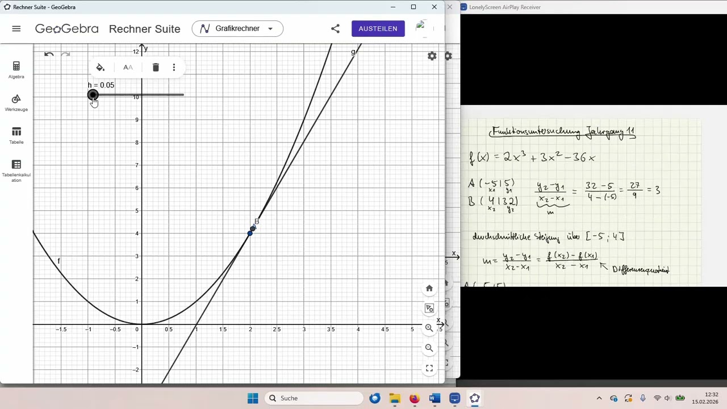Click the slider h knob
This screenshot has width=727, height=409.
(93, 95)
